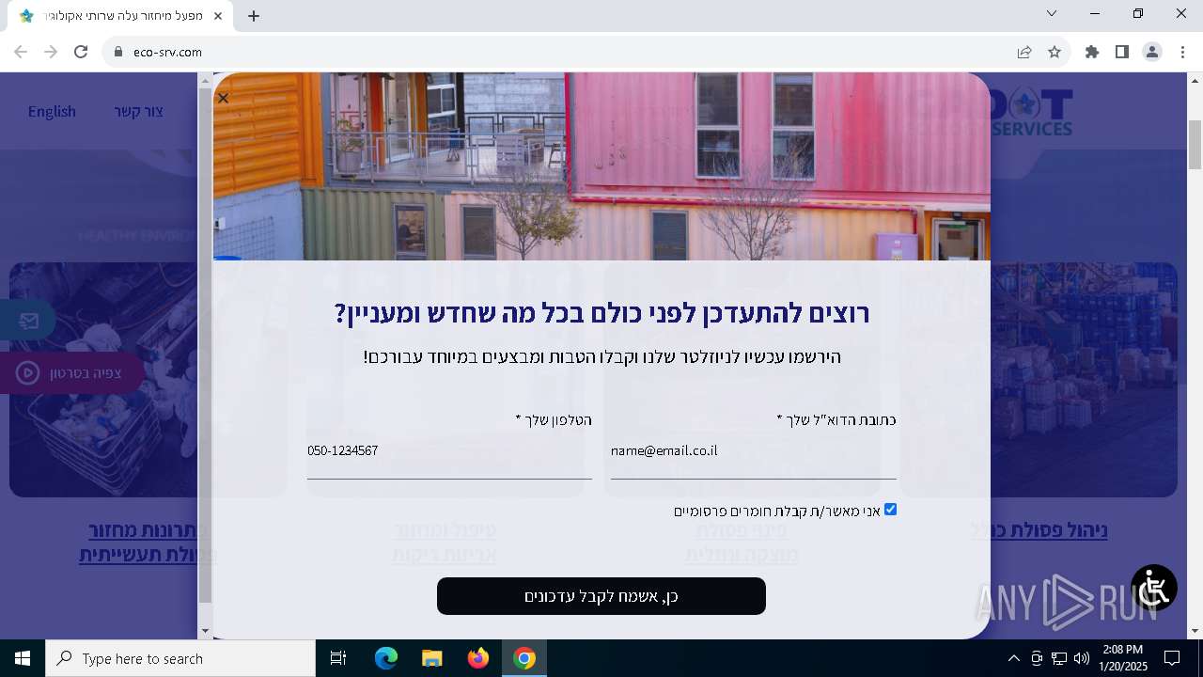This screenshot has height=677, width=1203.
Task: Go back to previous page
Action: click(x=21, y=52)
